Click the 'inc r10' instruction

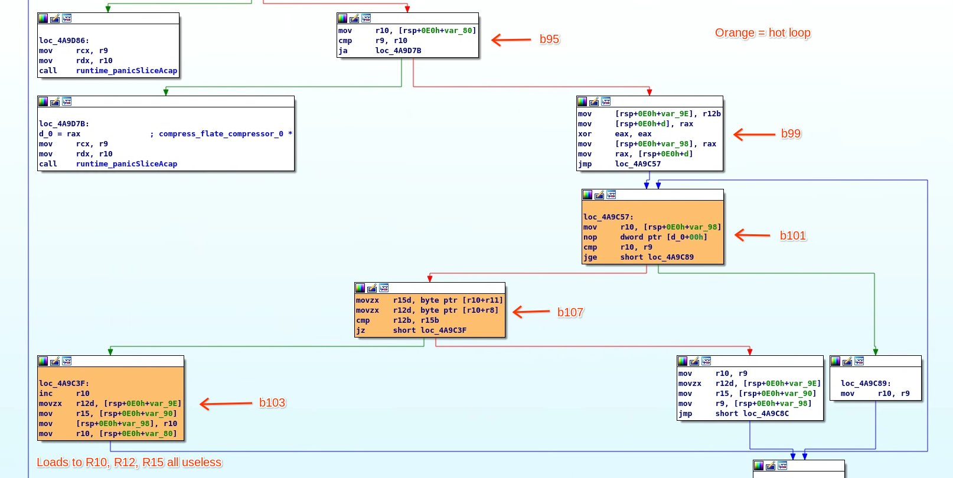(64, 394)
